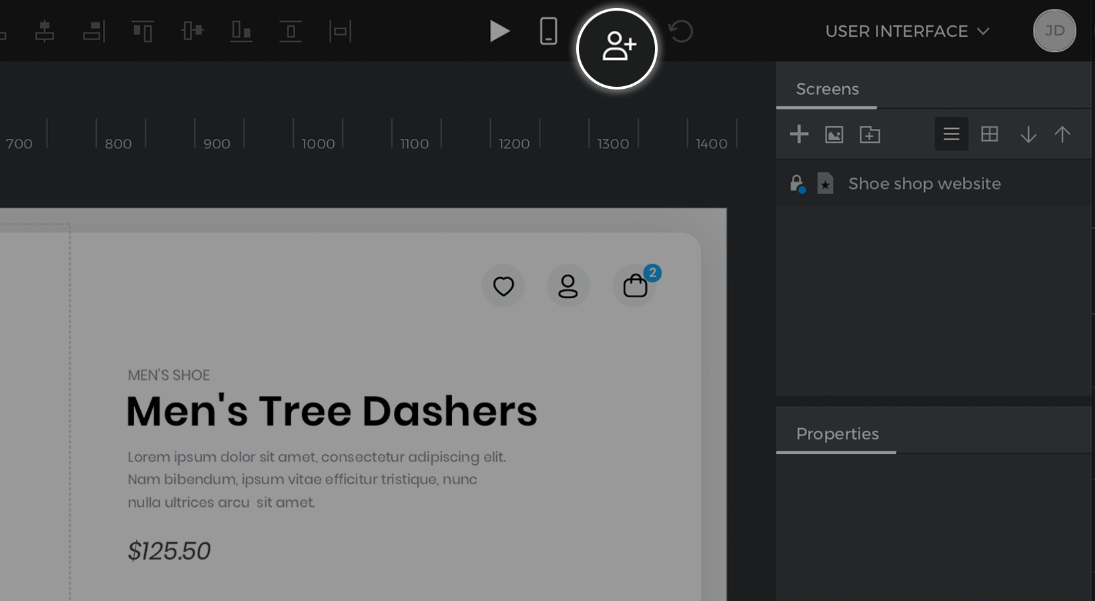
Task: Move screen up with up arrow
Action: 1062,134
